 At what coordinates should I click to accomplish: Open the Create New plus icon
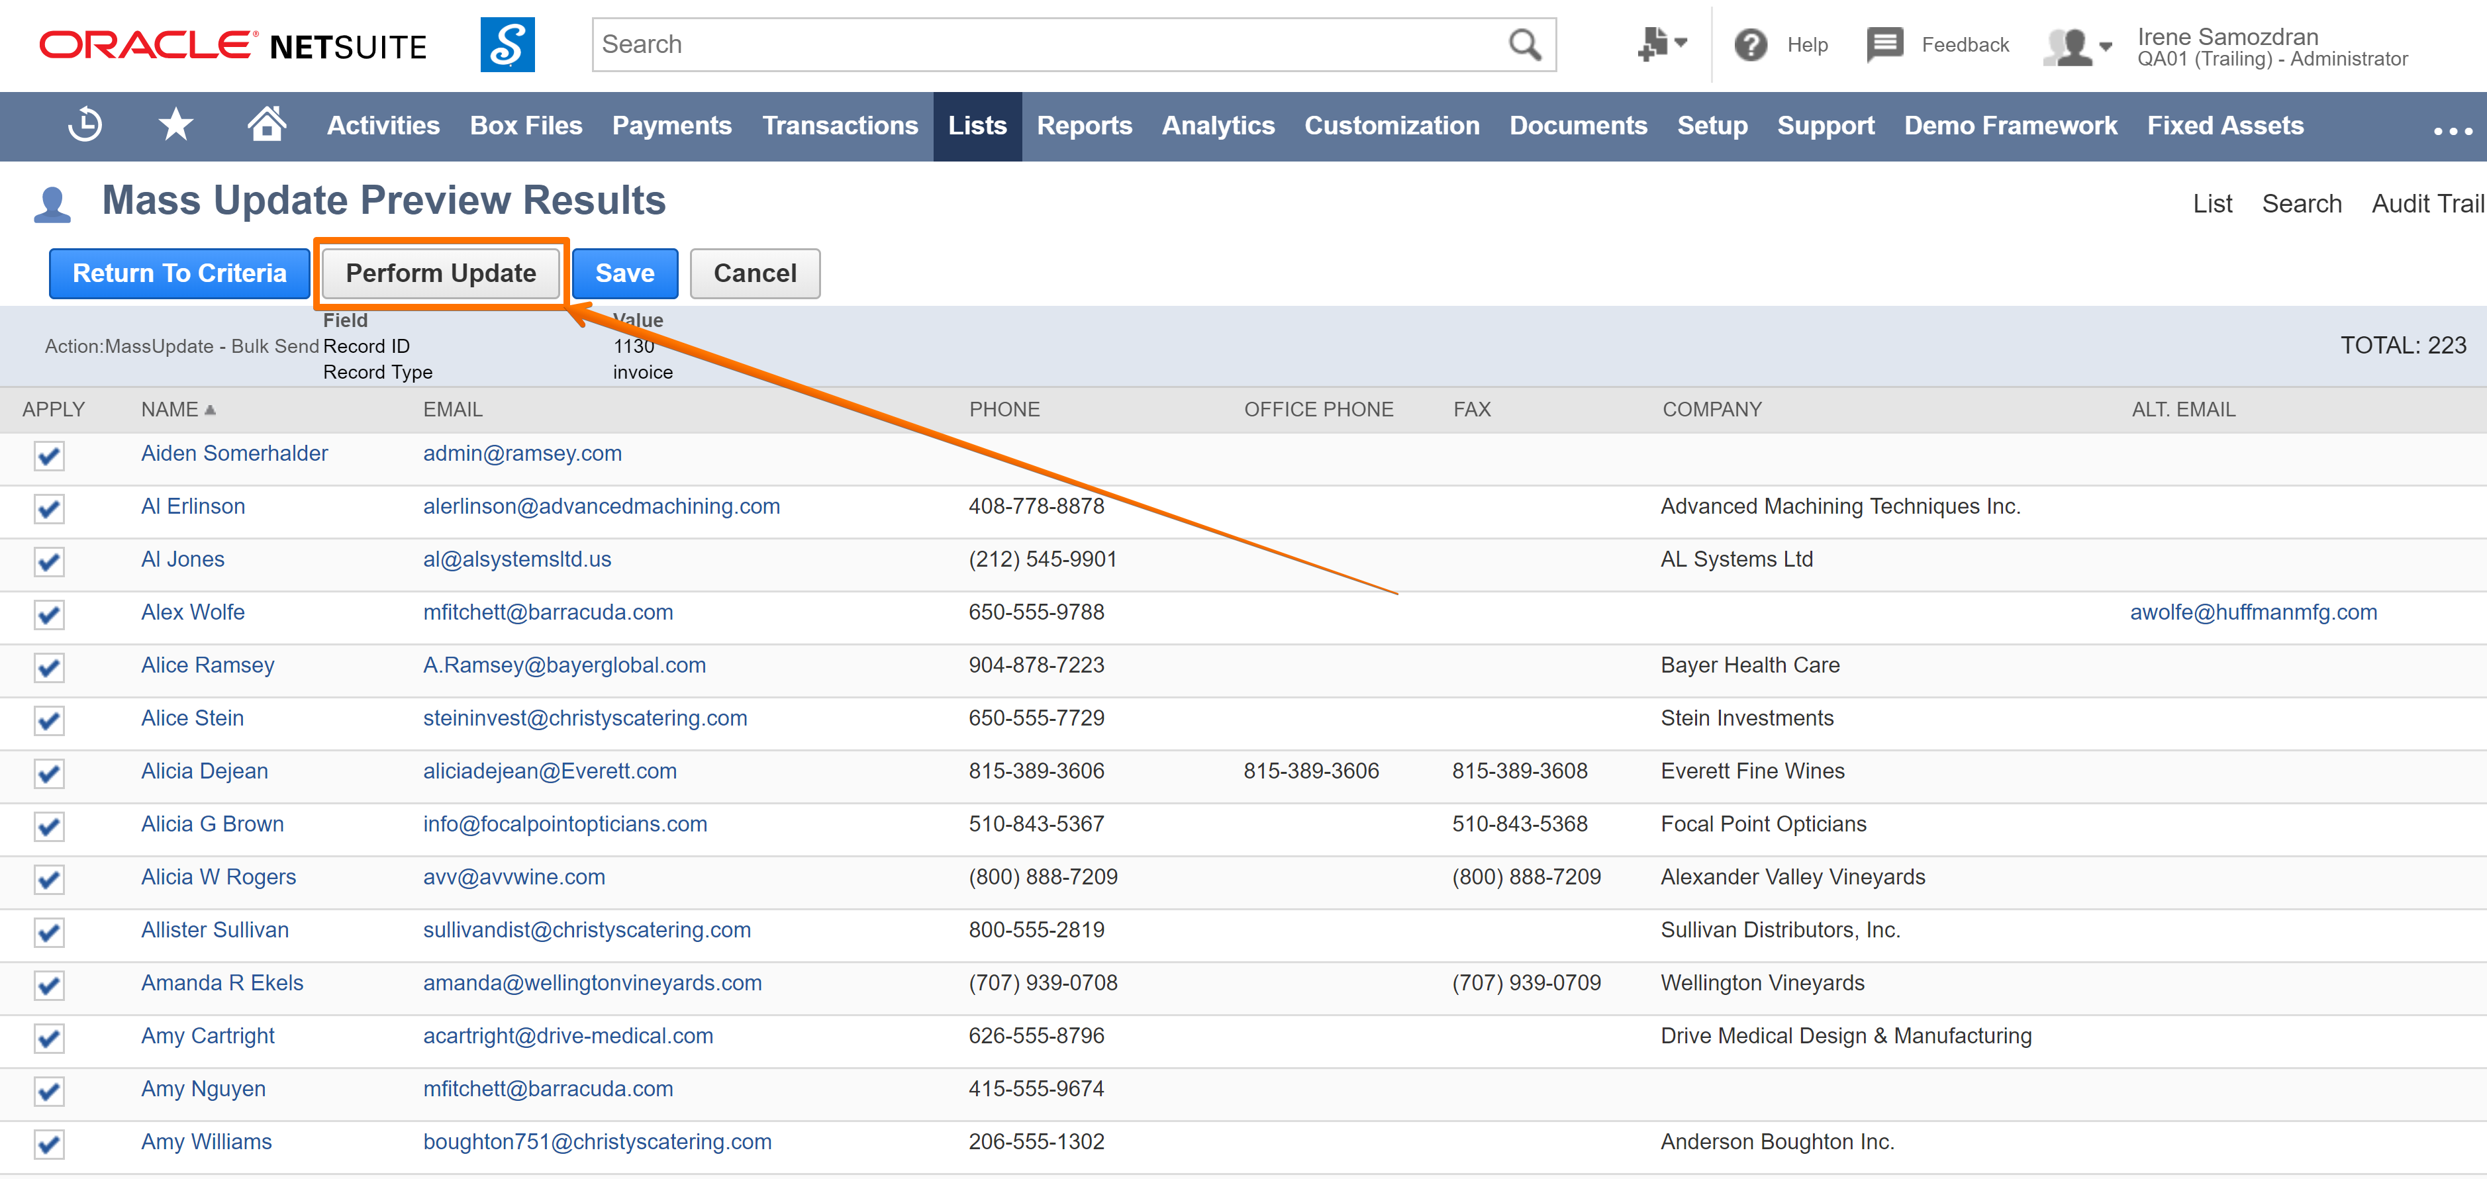[1661, 44]
